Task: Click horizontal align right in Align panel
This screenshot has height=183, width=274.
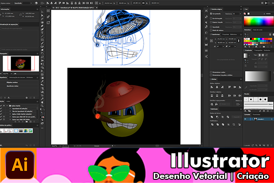Action: pos(222,87)
